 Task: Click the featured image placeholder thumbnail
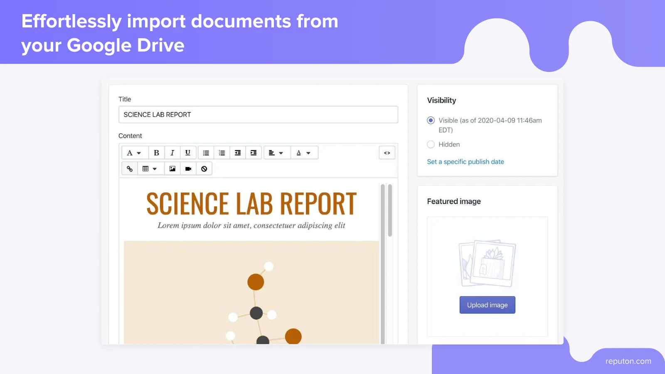pos(488,263)
